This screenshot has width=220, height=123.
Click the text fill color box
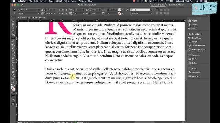pos(120,10)
